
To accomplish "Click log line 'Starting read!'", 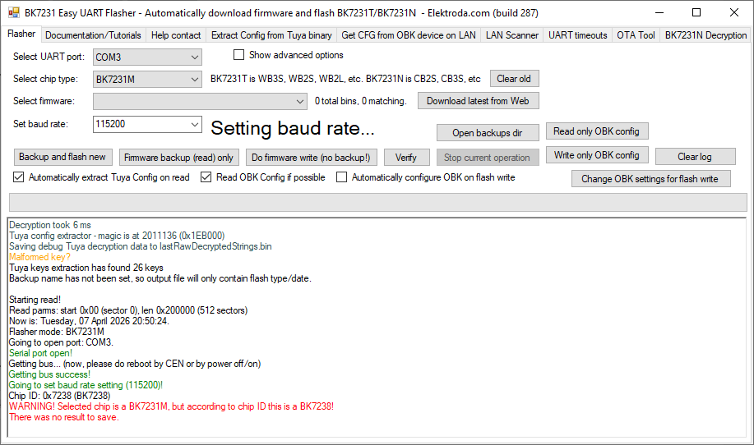I will [35, 300].
